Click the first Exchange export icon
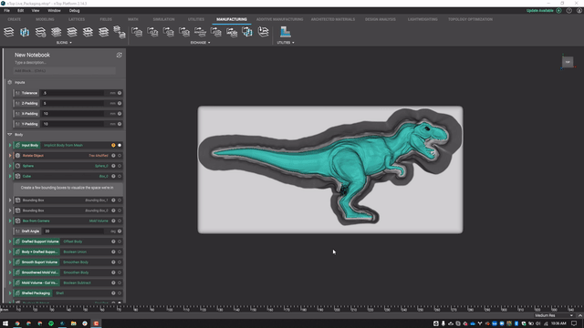The width and height of the screenshot is (584, 328). pos(137,32)
